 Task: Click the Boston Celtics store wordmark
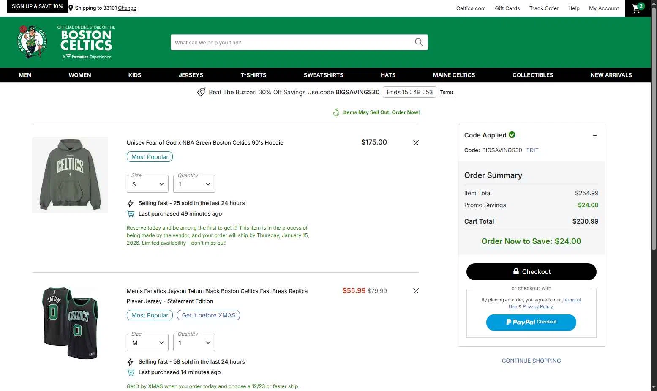tap(87, 42)
